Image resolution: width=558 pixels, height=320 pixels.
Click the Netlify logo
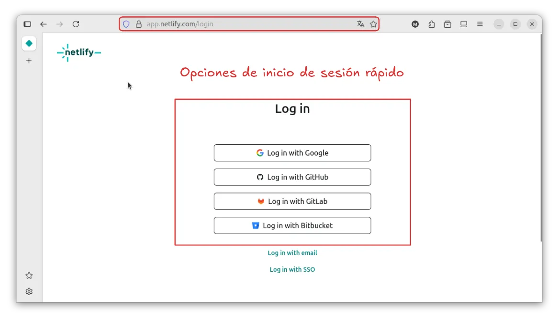click(79, 53)
